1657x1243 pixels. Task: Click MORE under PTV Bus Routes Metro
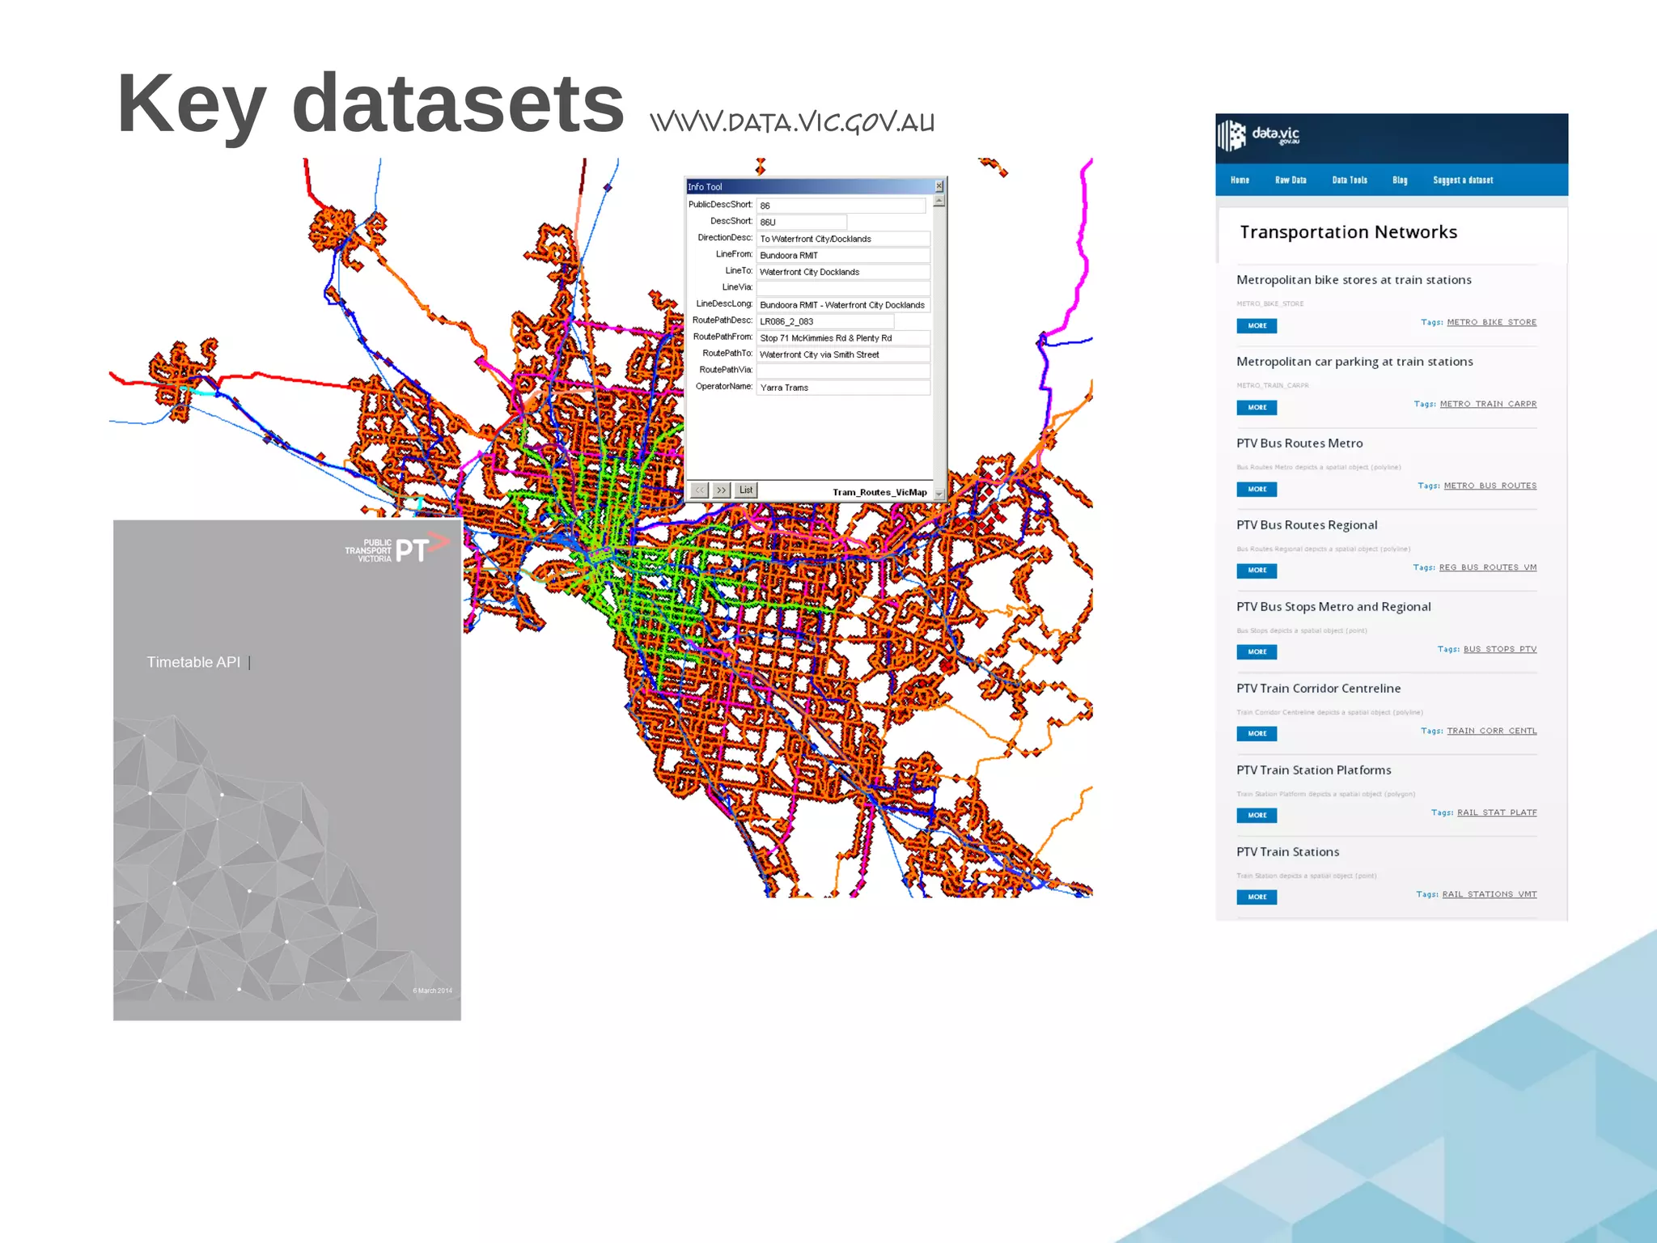pos(1257,490)
